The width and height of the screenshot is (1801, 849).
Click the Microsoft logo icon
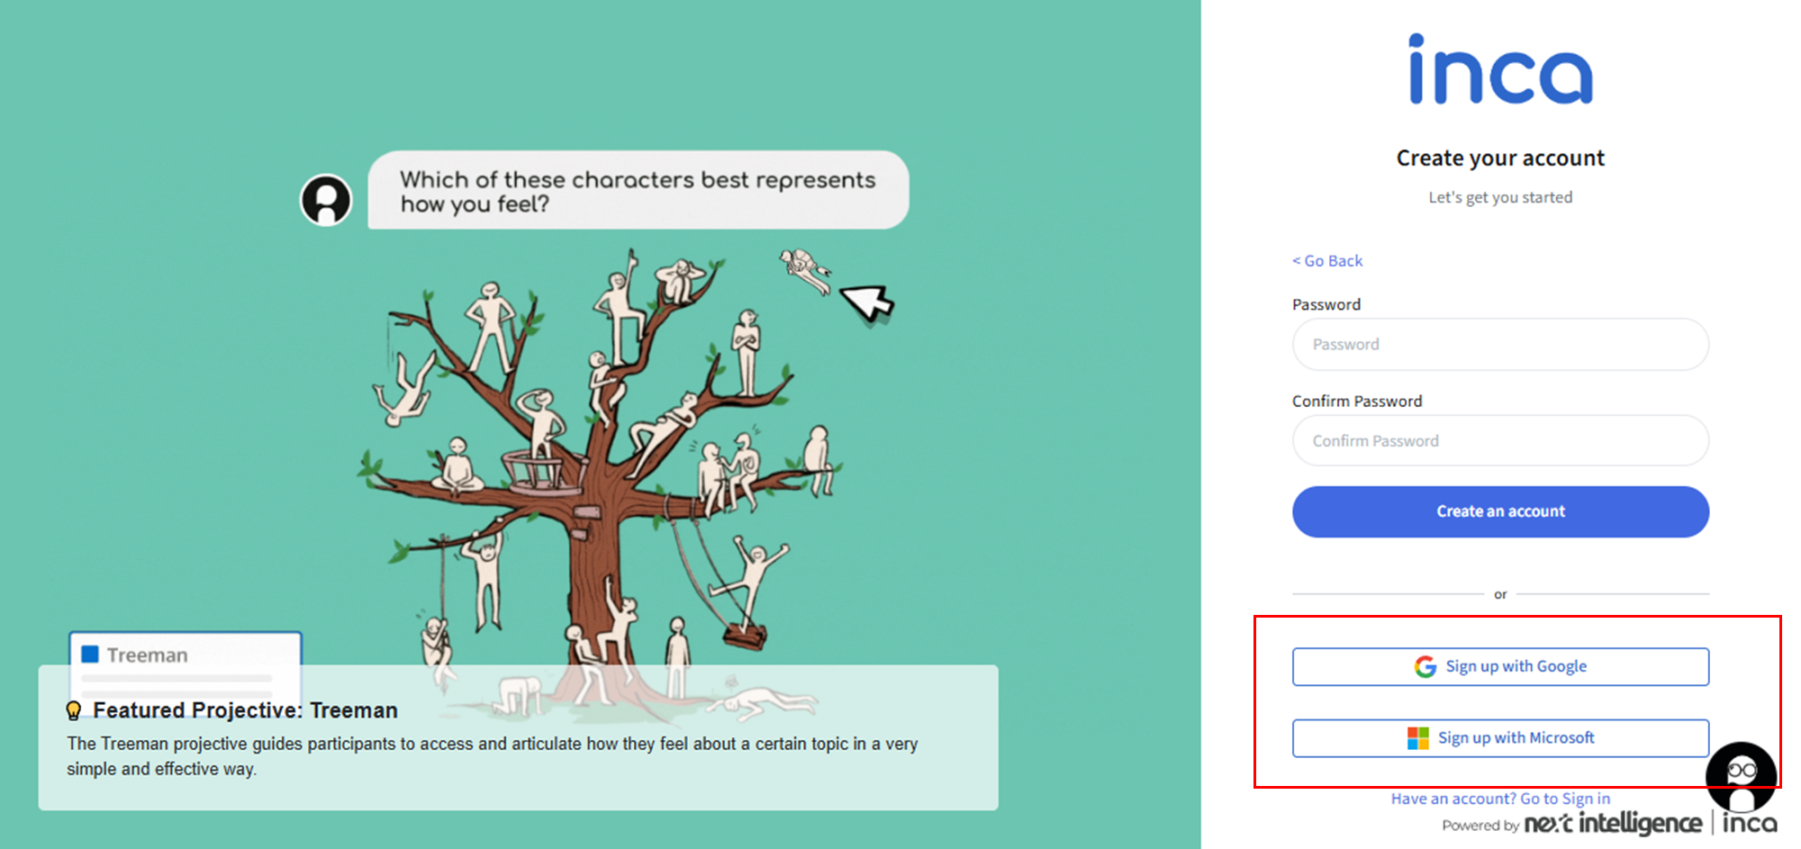1418,738
